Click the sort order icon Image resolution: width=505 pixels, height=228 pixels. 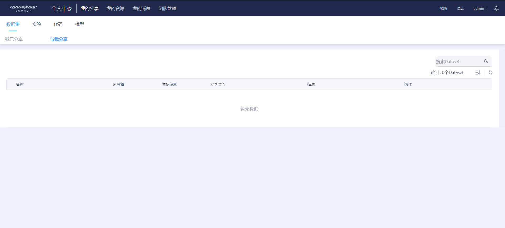tap(478, 72)
